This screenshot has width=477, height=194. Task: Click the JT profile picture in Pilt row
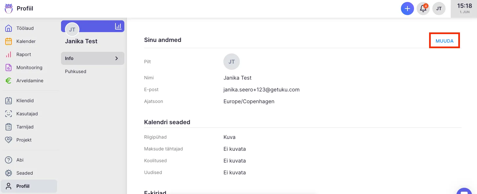click(x=232, y=62)
